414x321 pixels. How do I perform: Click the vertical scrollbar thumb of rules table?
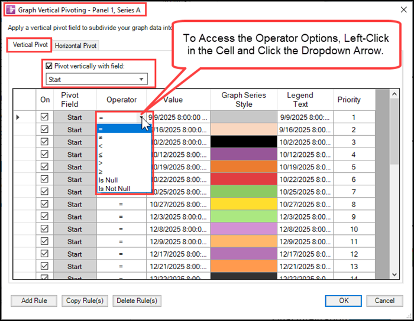tap(394, 132)
